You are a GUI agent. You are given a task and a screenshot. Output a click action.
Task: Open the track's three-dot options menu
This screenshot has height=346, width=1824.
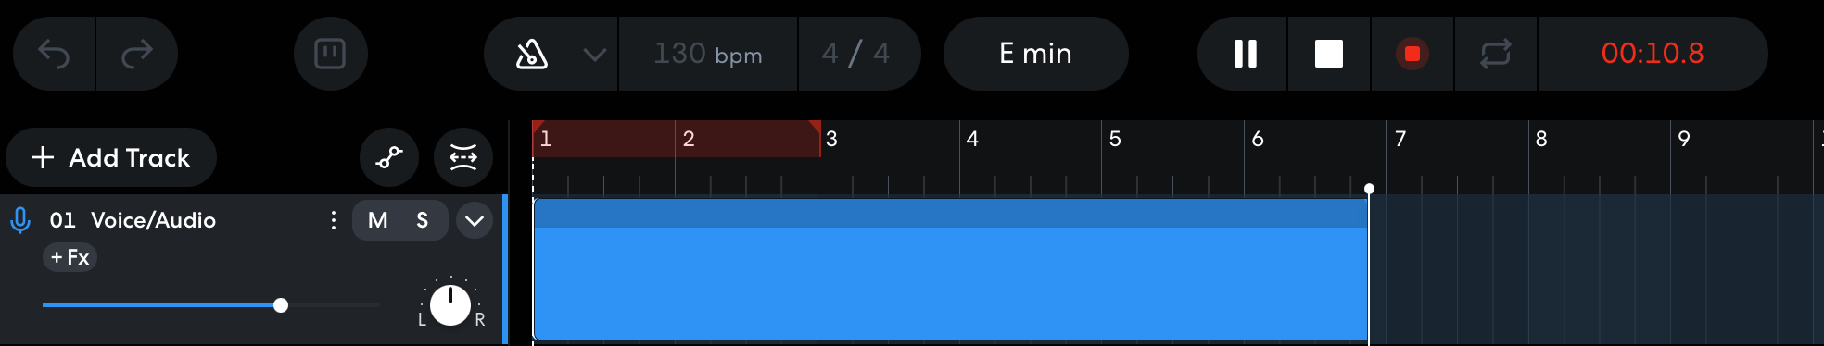334,220
